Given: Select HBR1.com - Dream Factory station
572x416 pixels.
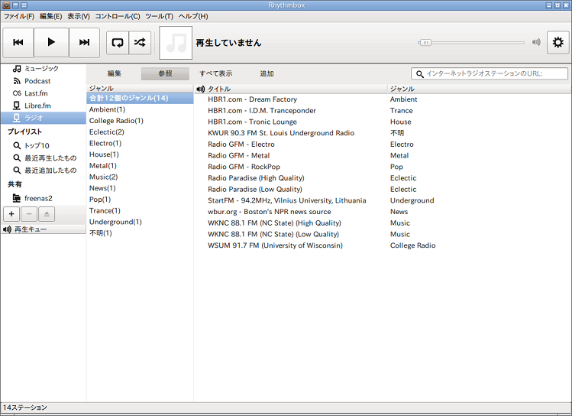Looking at the screenshot, I should (383, 99).
